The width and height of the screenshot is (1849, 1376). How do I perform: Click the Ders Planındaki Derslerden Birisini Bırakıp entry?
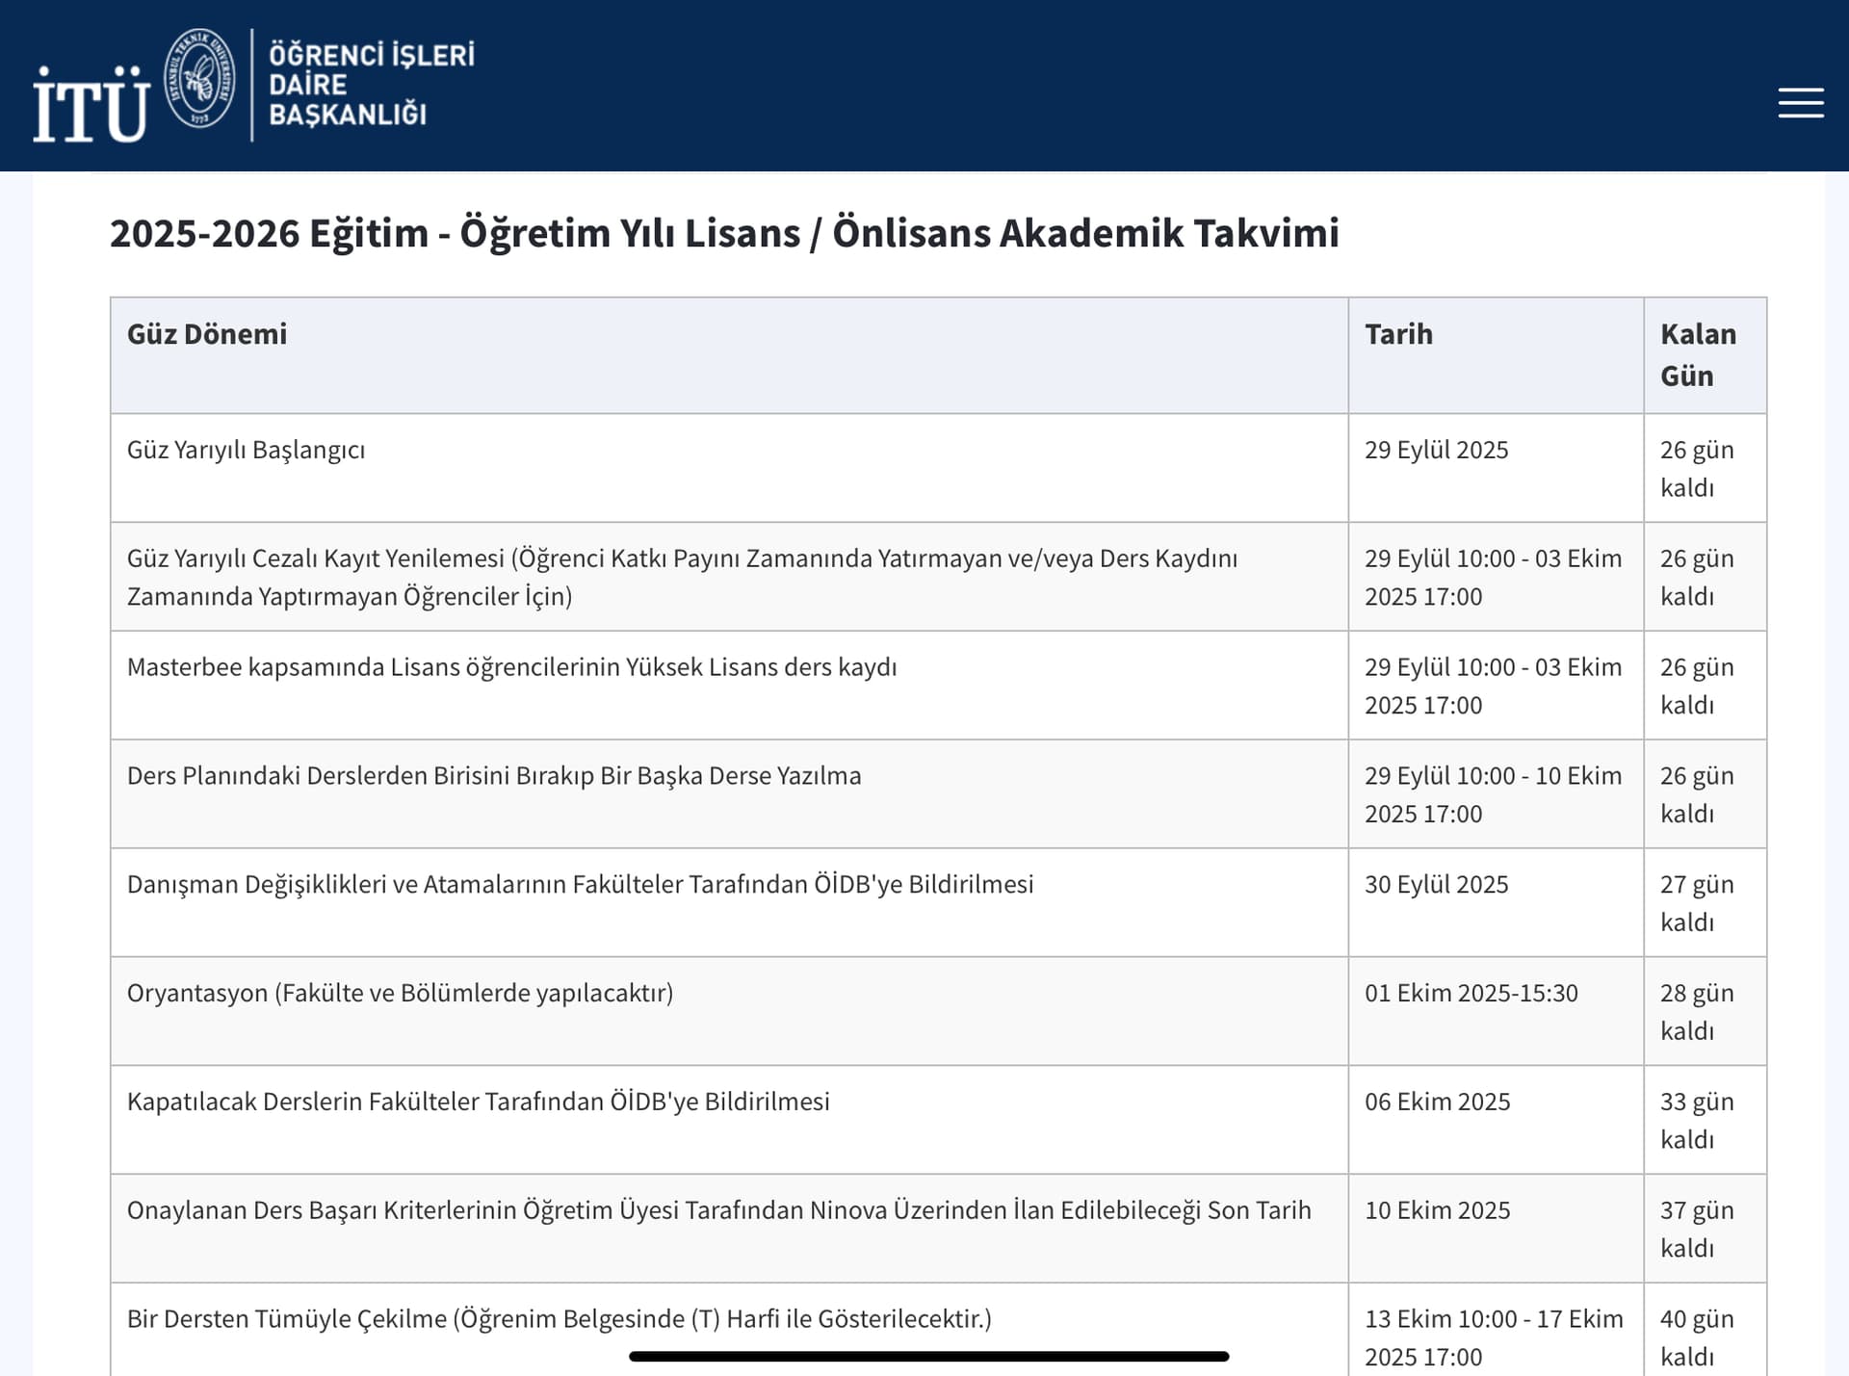click(496, 774)
